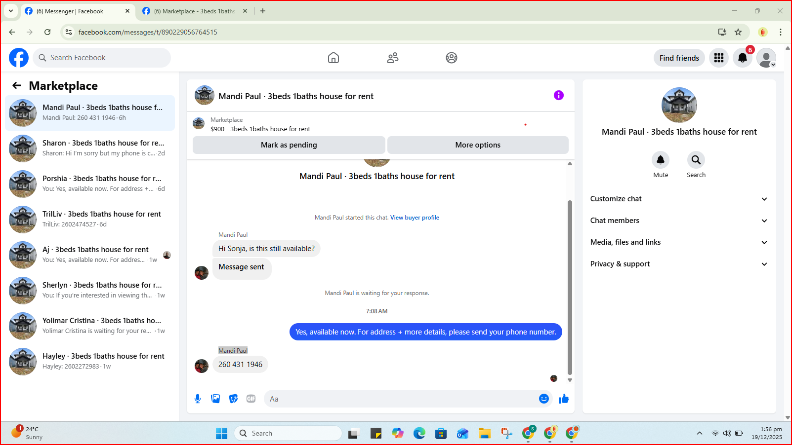Select the Mandi Paul conversation in list

(90, 113)
